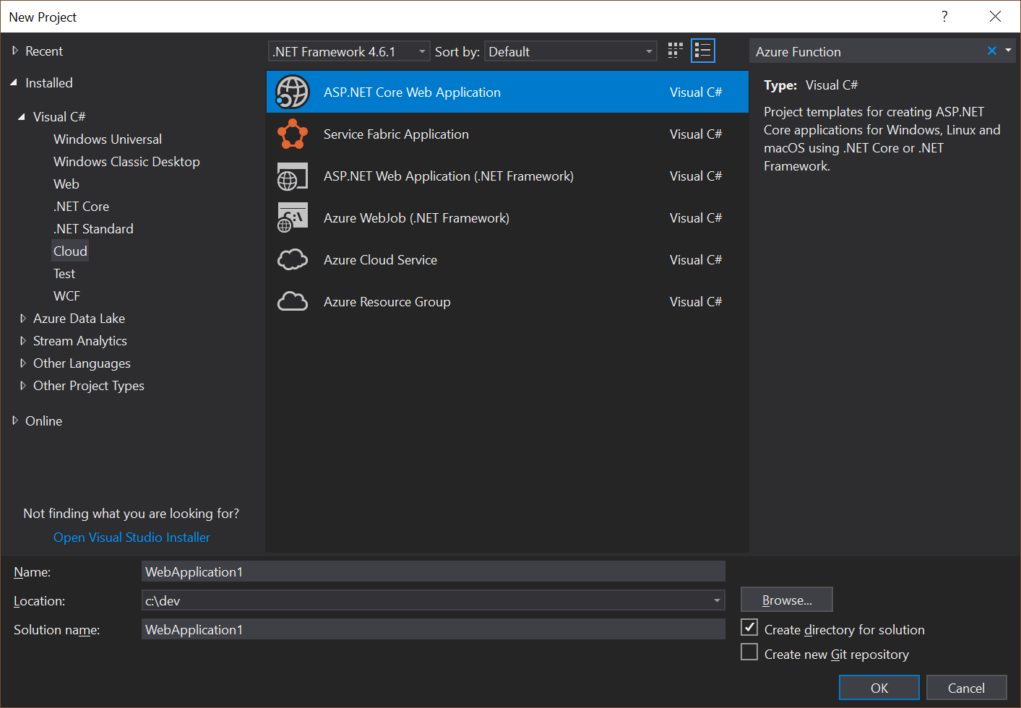Viewport: 1021px width, 708px height.
Task: Click the Browse... button
Action: [x=787, y=600]
